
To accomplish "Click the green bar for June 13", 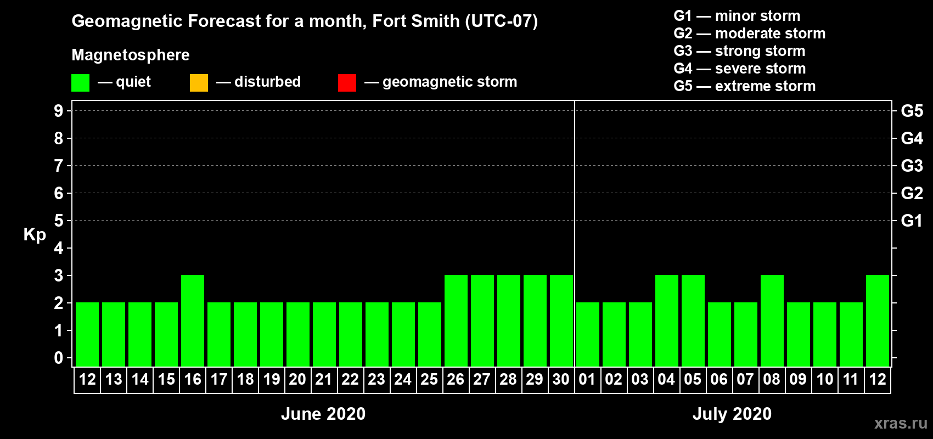I will pos(114,334).
